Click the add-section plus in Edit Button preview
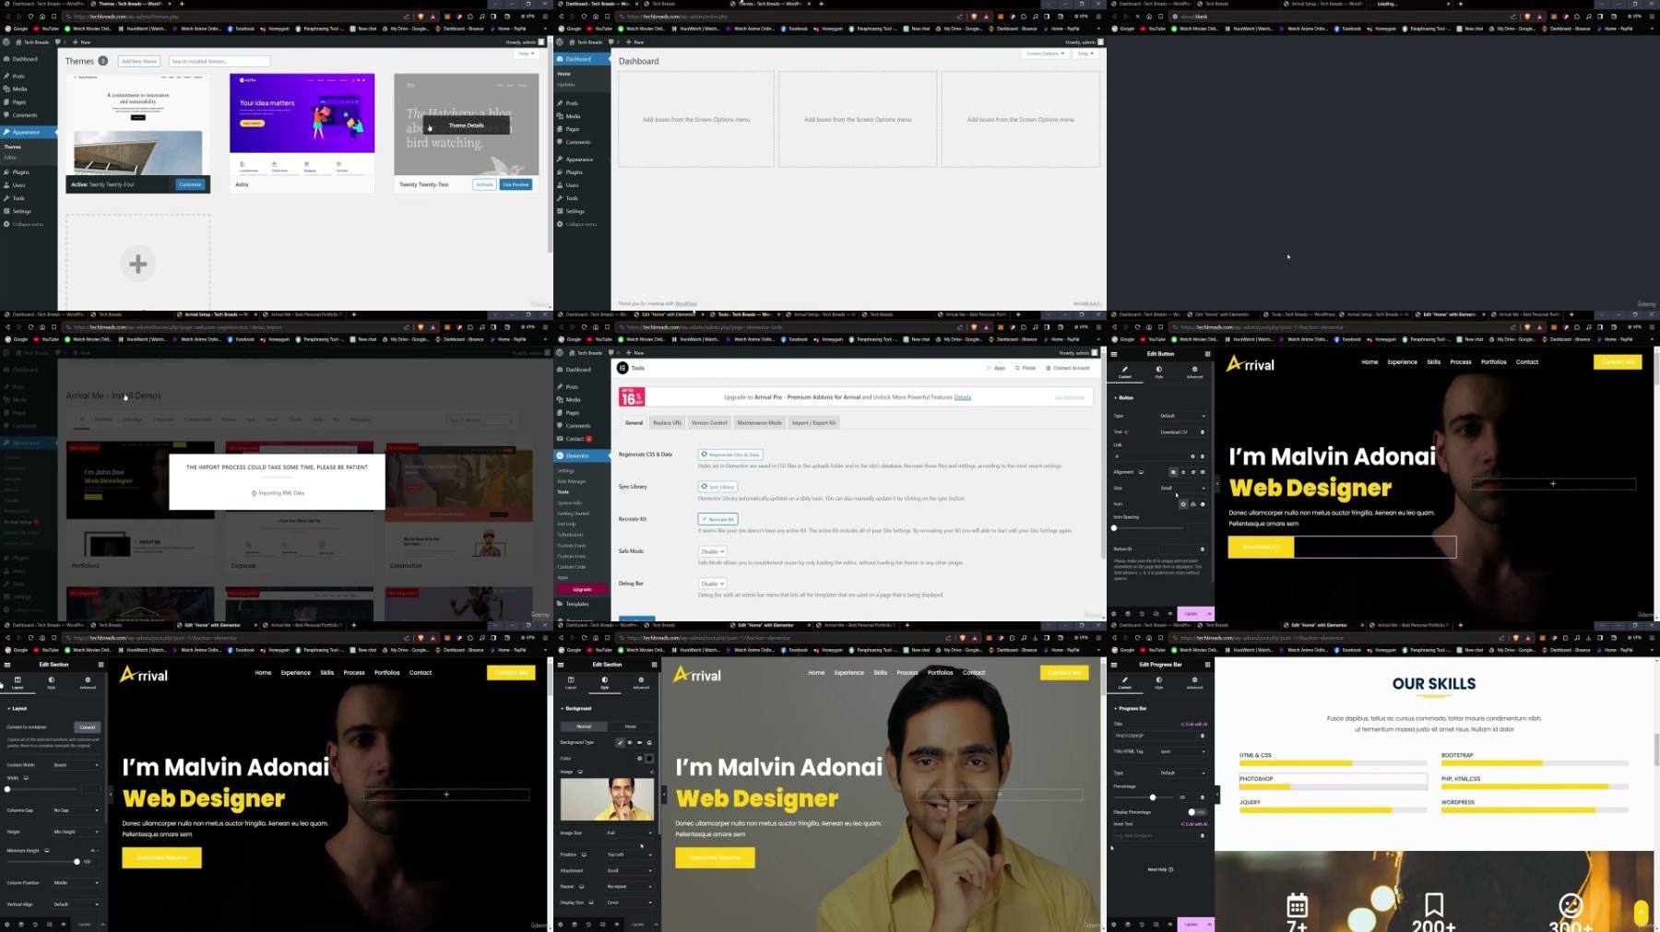 click(x=1553, y=484)
